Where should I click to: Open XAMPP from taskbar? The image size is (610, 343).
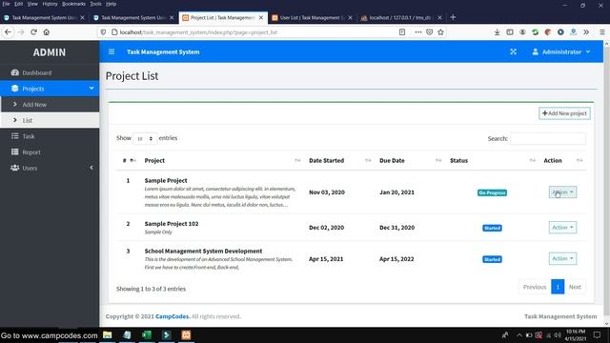point(186,334)
